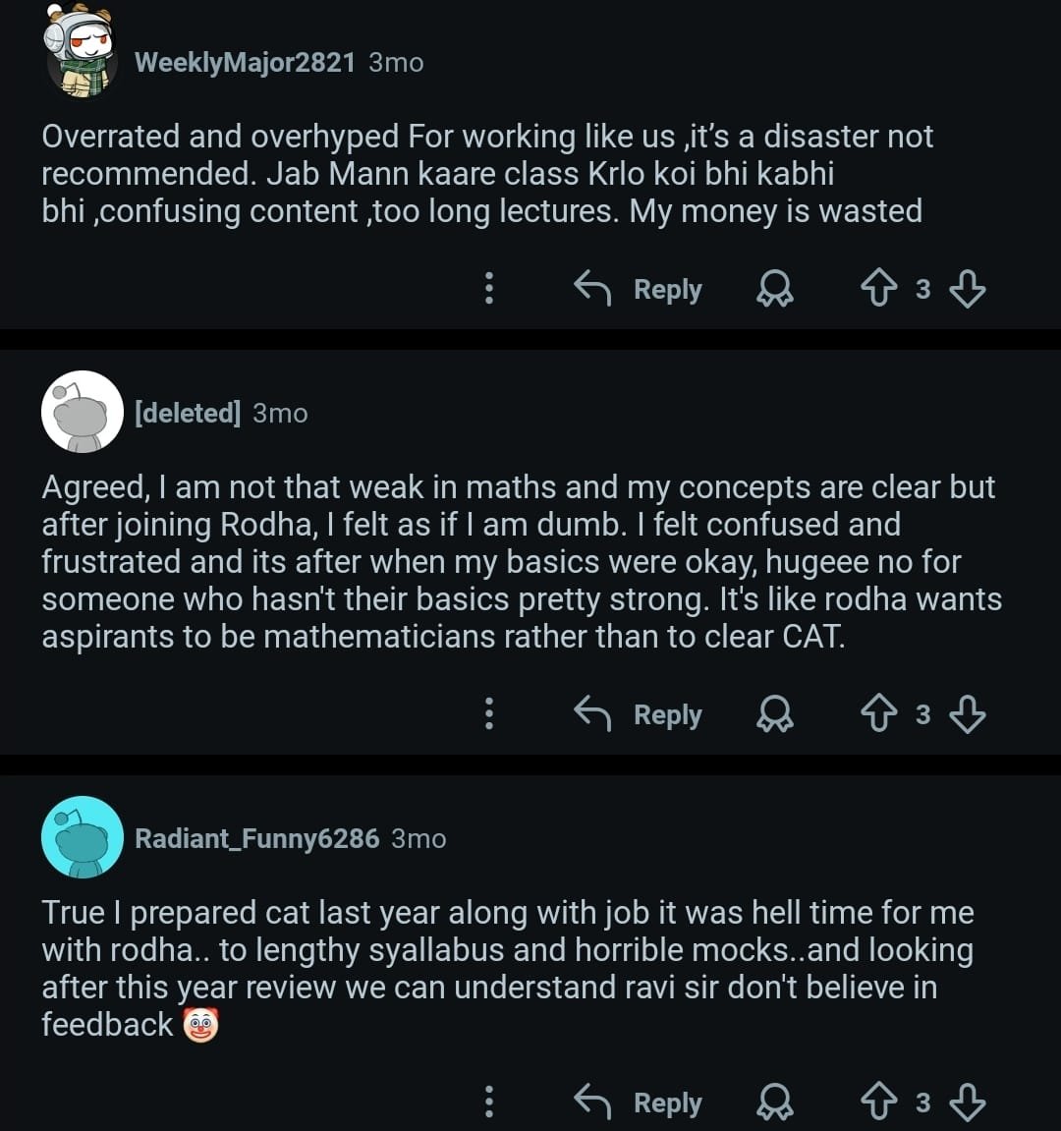The width and height of the screenshot is (1061, 1131).
Task: Upvote the deleted user's comment
Action: tap(879, 714)
